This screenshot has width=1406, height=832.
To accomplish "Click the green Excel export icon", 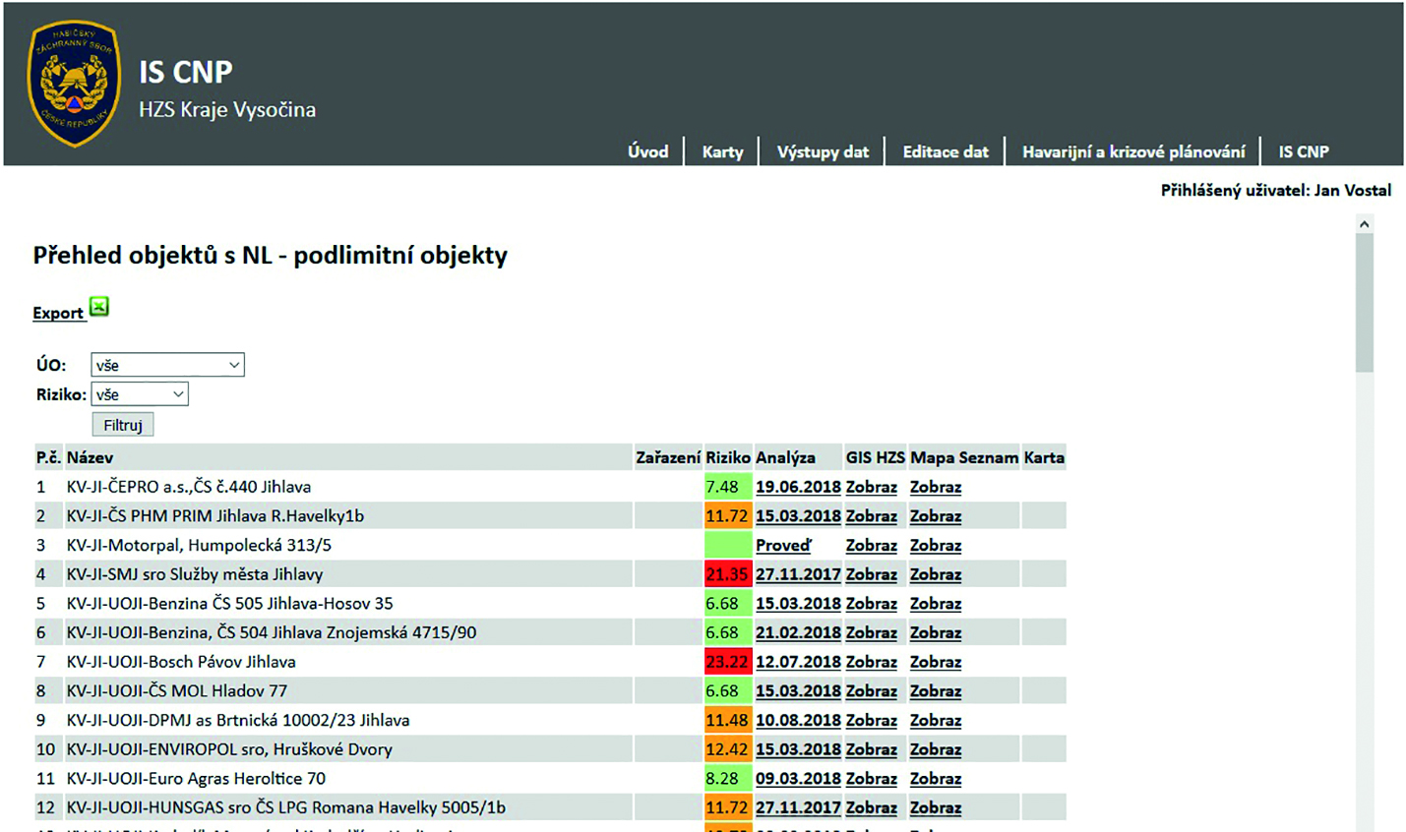I will coord(99,307).
